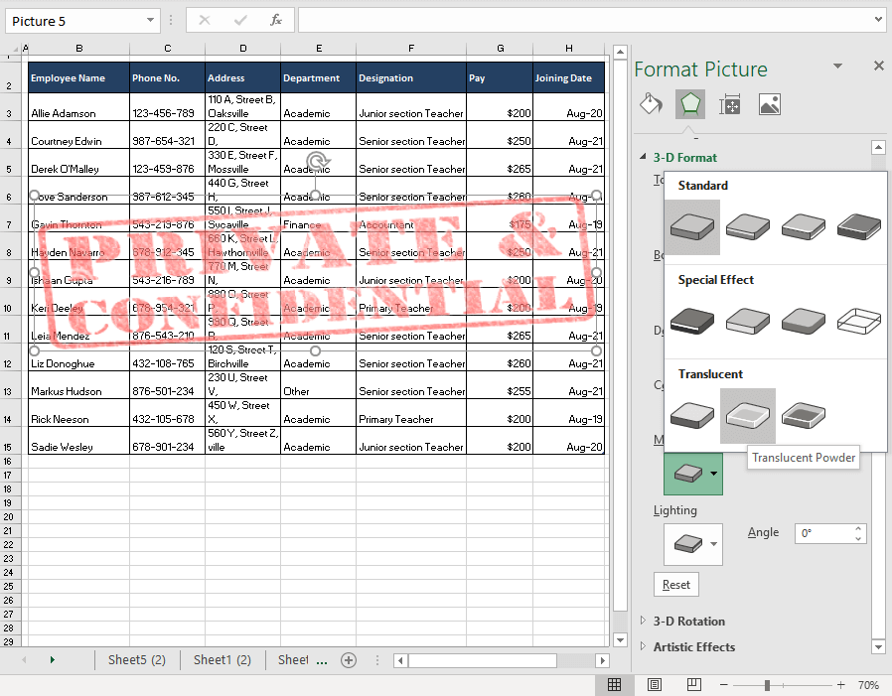
Task: Open the Size & Properties icon
Action: point(729,103)
